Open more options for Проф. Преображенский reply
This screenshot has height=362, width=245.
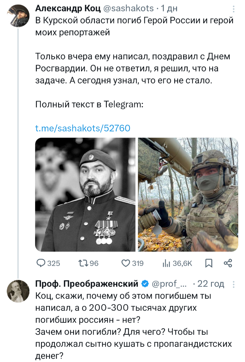tap(233, 284)
